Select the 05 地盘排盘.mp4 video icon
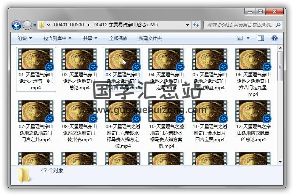 coord(210,59)
